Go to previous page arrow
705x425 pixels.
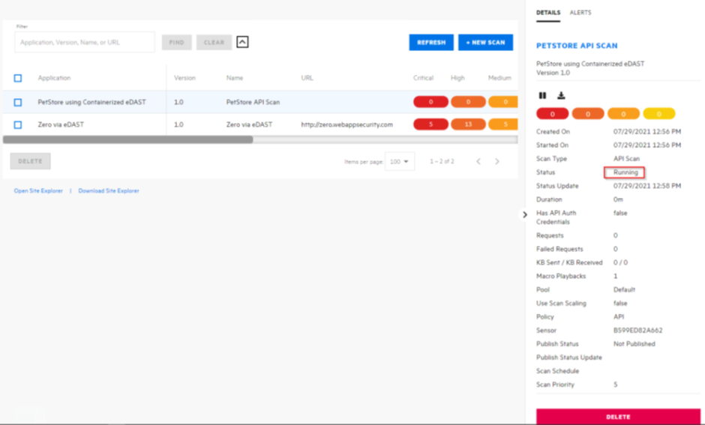click(x=478, y=162)
